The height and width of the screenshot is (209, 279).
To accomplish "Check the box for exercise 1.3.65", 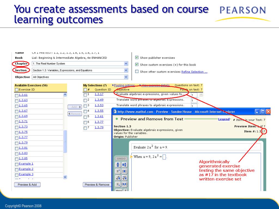I will pyautogui.click(x=17, y=106).
